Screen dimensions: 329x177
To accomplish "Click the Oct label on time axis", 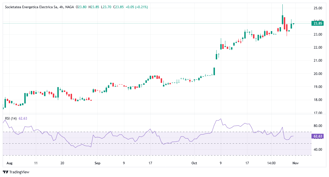I will pyautogui.click(x=194, y=163).
